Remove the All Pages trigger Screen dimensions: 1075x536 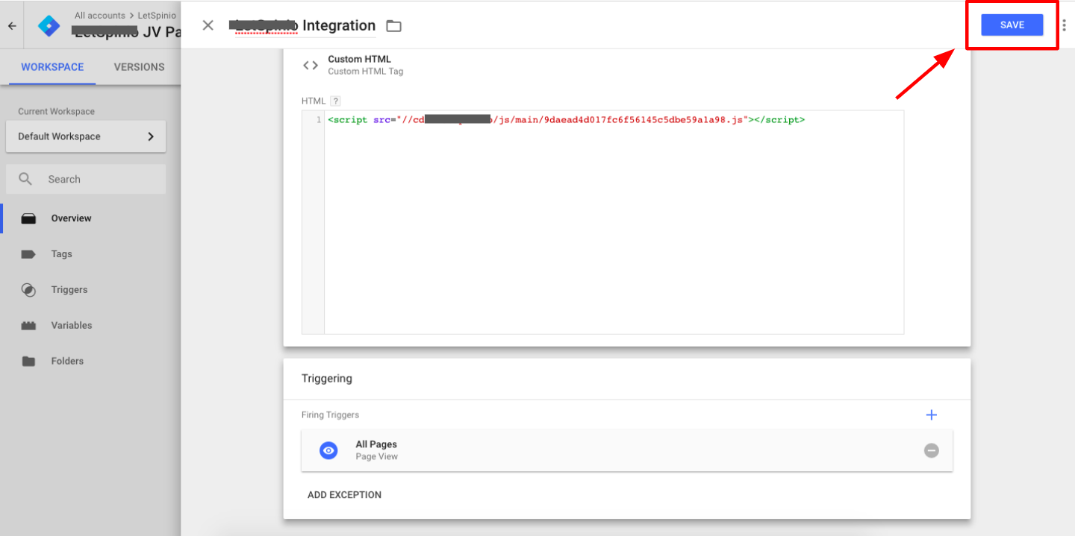[931, 450]
